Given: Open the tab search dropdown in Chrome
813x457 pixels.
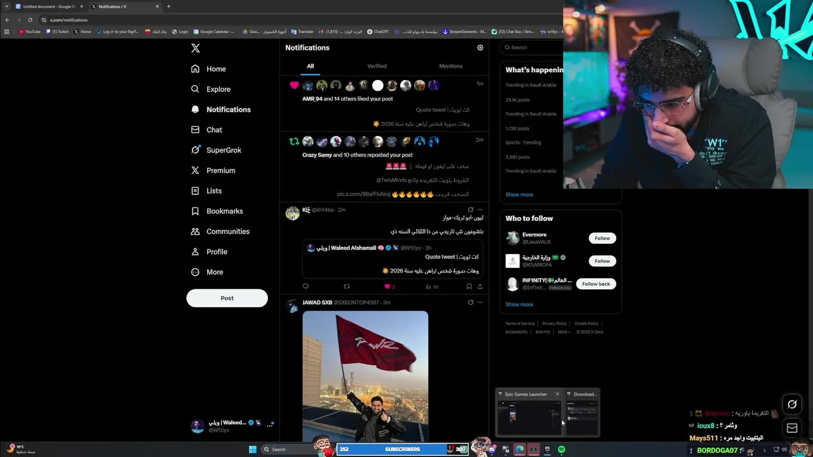Looking at the screenshot, I should coord(6,6).
